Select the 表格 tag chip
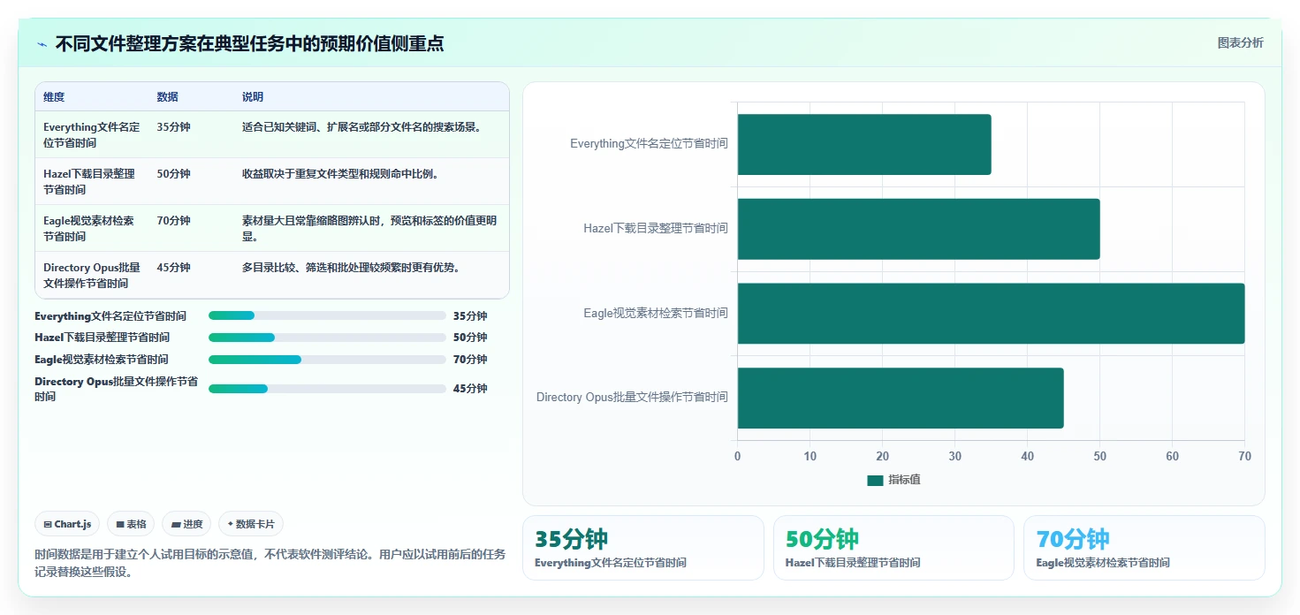This screenshot has width=1300, height=615. pos(131,524)
